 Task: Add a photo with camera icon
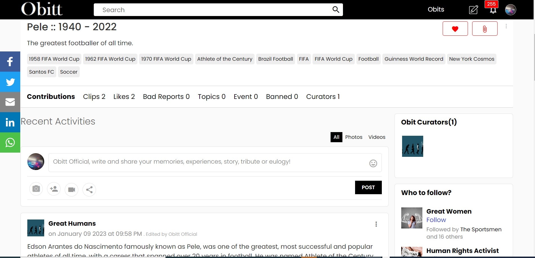point(36,189)
